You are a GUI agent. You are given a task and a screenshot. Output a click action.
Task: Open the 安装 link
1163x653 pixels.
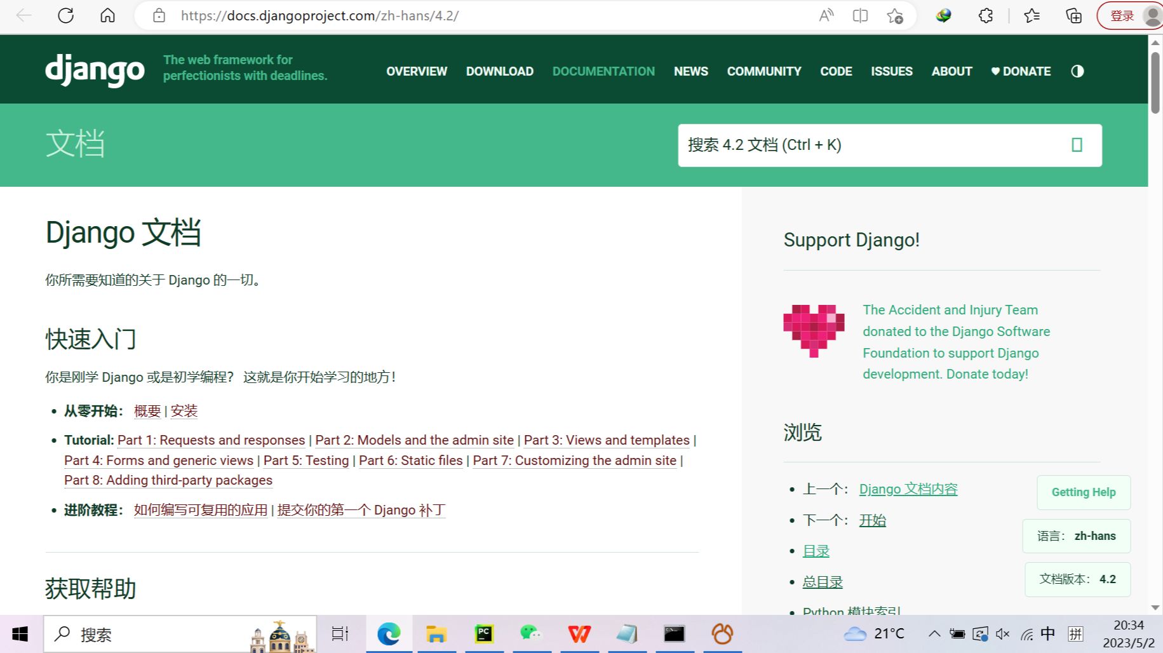(184, 411)
